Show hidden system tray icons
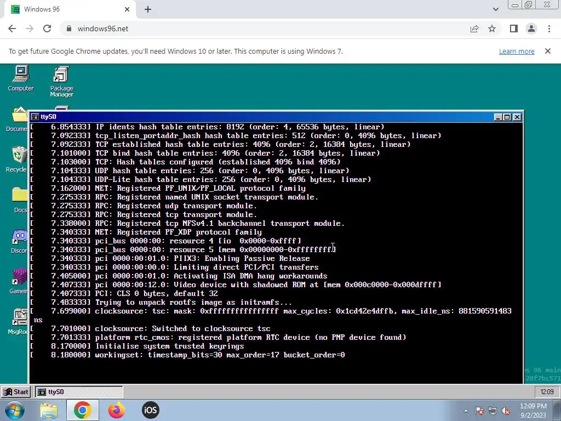The image size is (561, 421). point(466,411)
